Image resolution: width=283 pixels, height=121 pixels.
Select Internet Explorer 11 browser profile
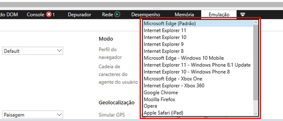165,30
